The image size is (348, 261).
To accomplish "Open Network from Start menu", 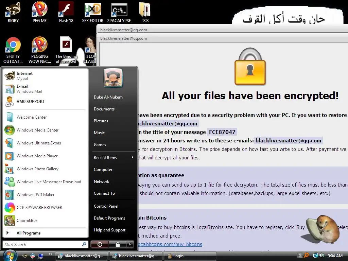I will coord(101,181).
